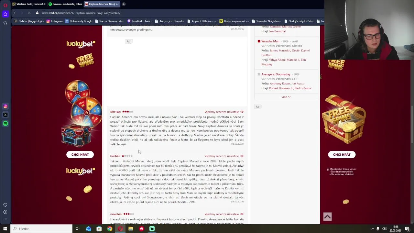Switch to Vladimir Build, Runes tab

point(29,4)
